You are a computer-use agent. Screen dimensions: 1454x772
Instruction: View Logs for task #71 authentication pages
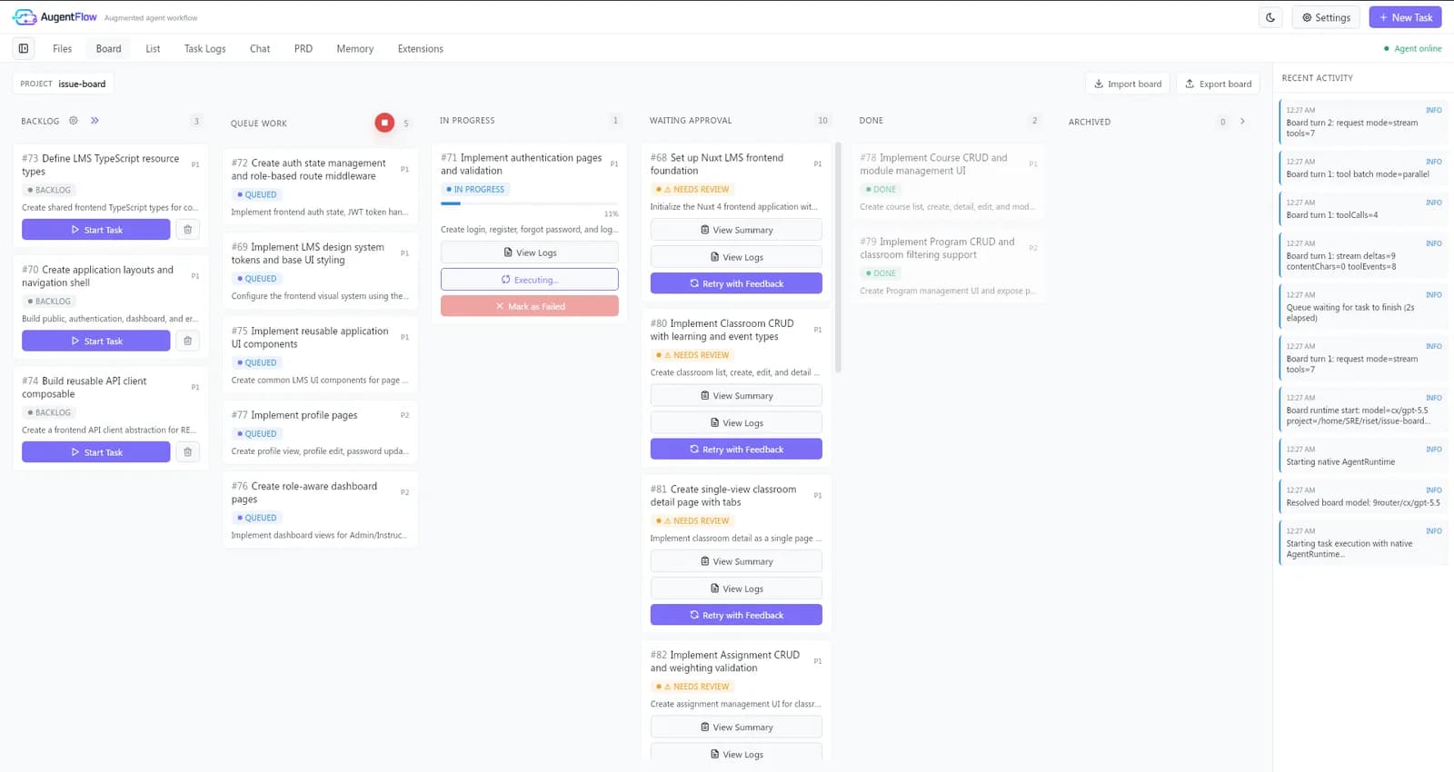(x=530, y=252)
